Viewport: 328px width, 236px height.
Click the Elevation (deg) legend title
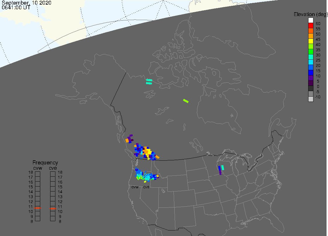pyautogui.click(x=311, y=14)
